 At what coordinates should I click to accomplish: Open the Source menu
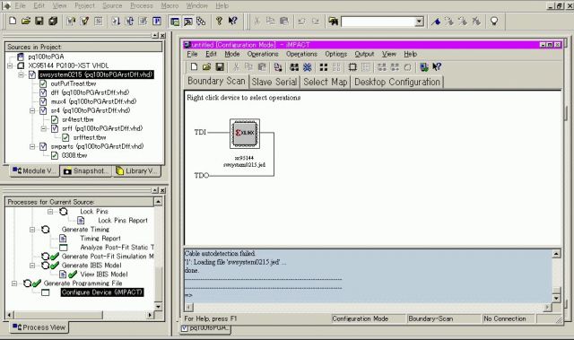[112, 5]
